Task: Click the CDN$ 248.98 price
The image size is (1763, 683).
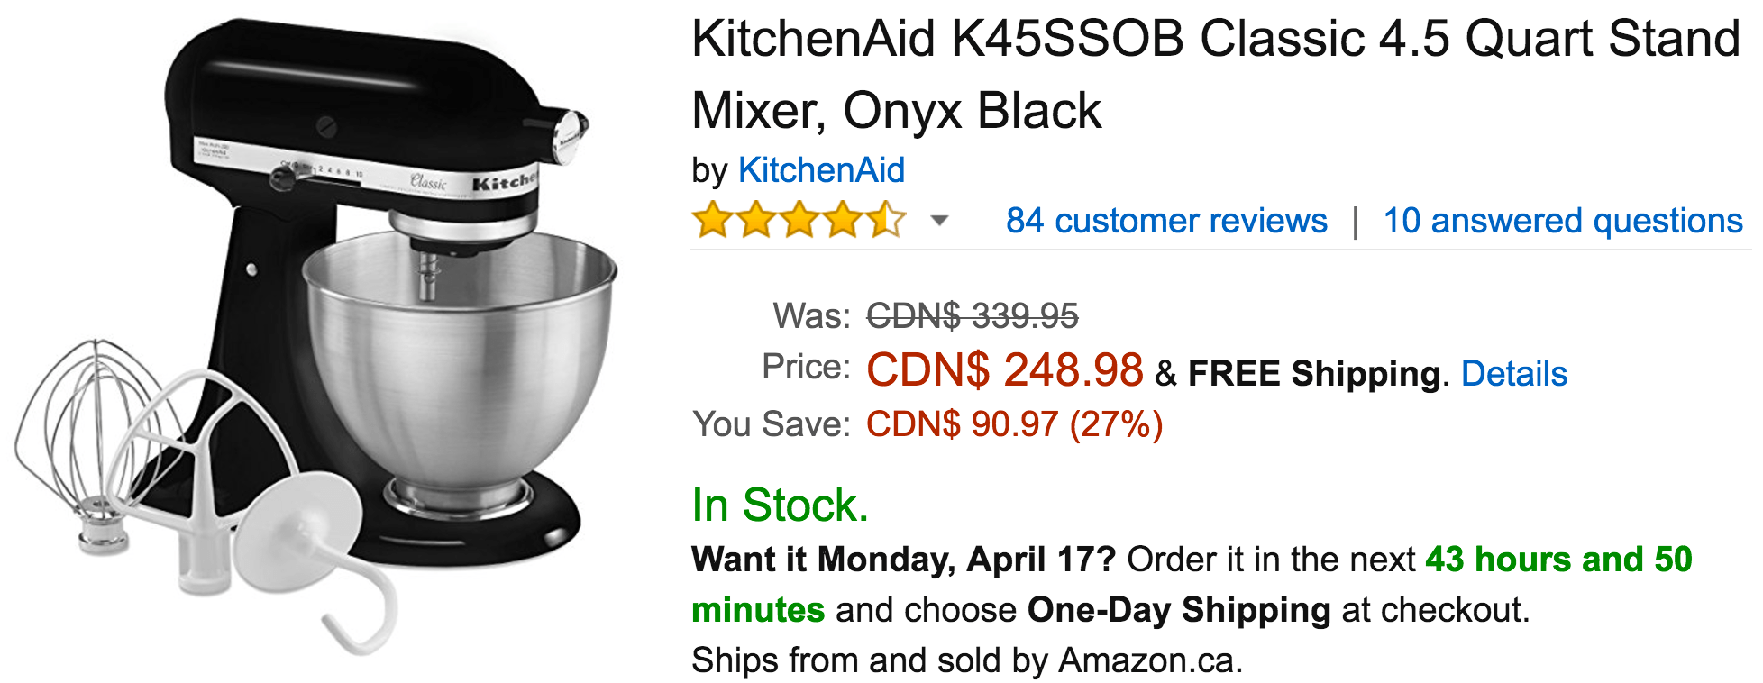Action: pos(1005,370)
